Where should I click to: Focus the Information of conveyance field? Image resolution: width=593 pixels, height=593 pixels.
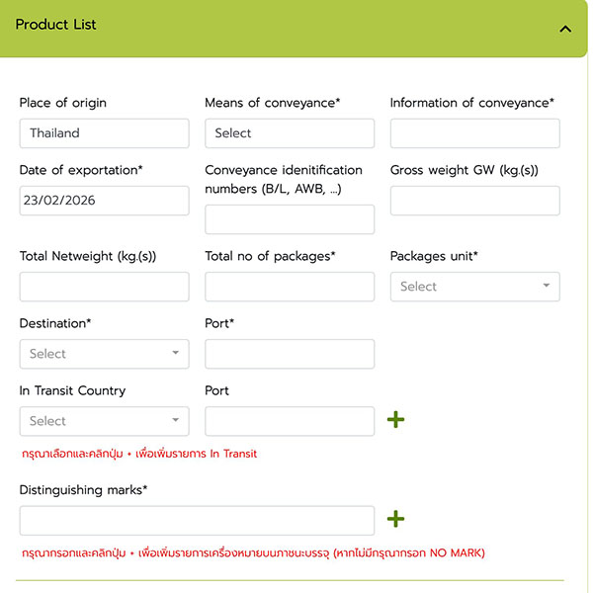[474, 133]
